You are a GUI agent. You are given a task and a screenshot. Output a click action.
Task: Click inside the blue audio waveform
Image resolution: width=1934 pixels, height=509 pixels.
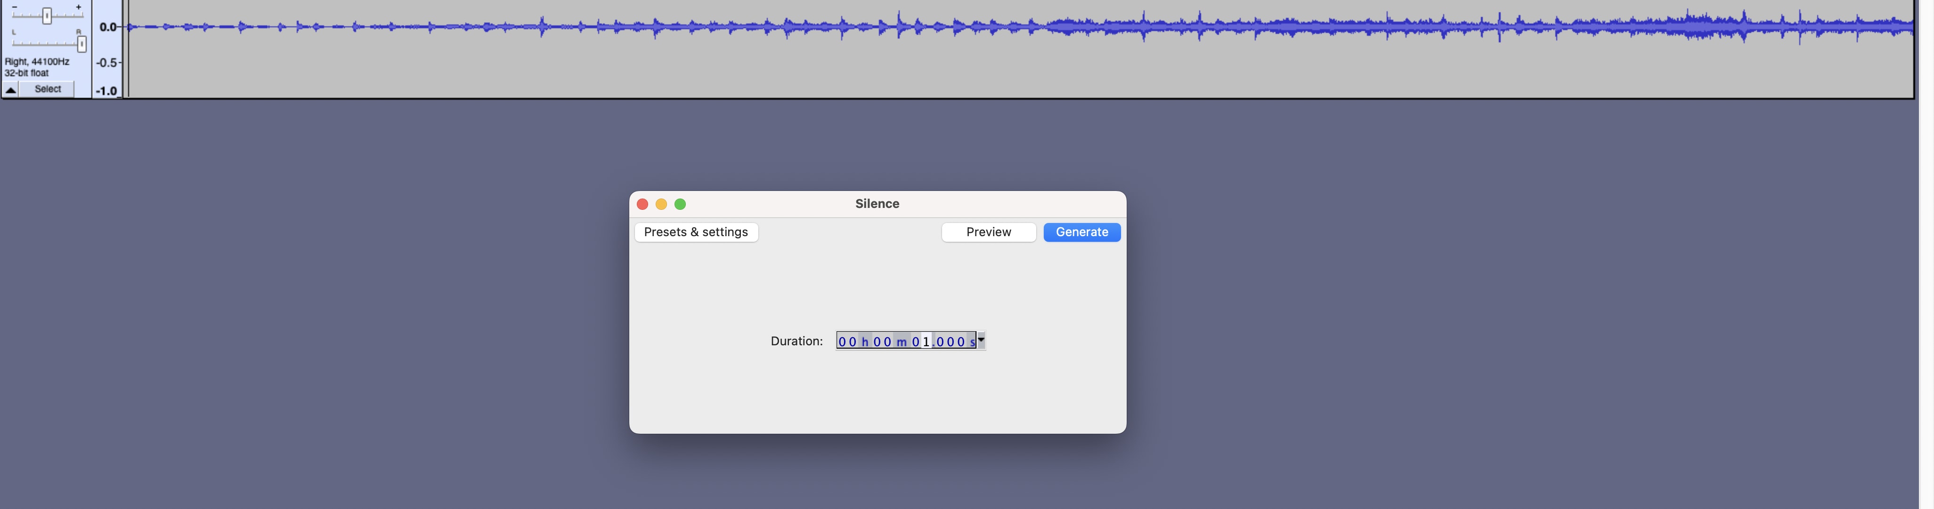[x=1201, y=28]
